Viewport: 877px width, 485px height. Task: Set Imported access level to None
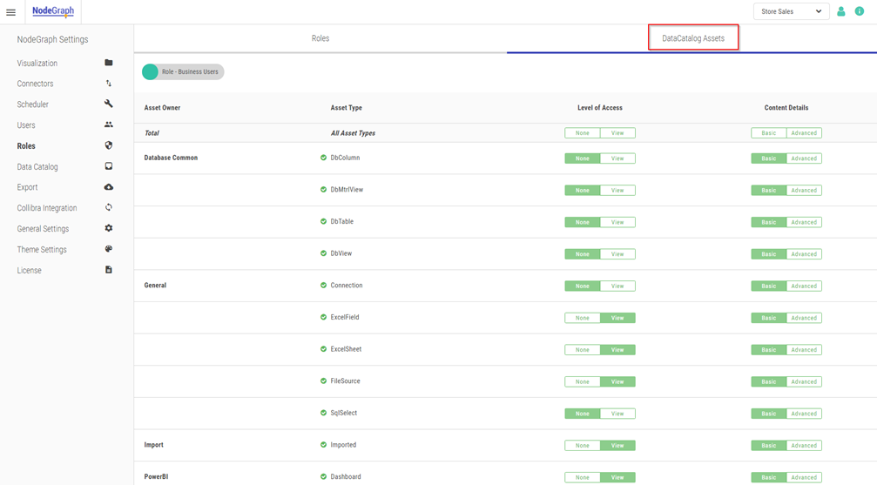[583, 445]
